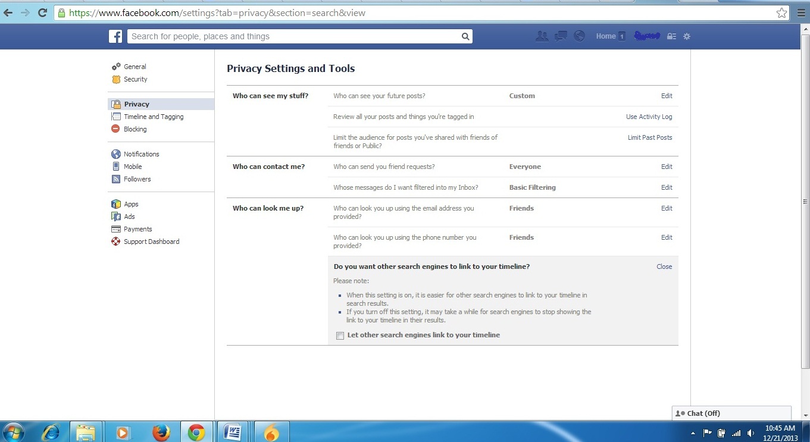Expand hidden icons in system tray

click(x=693, y=433)
